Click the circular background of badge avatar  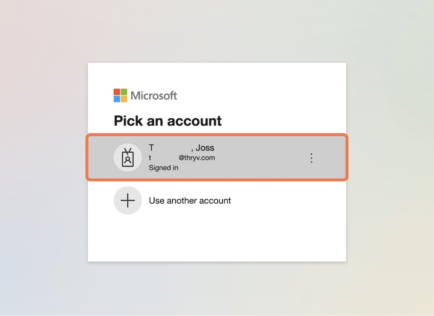tap(128, 157)
